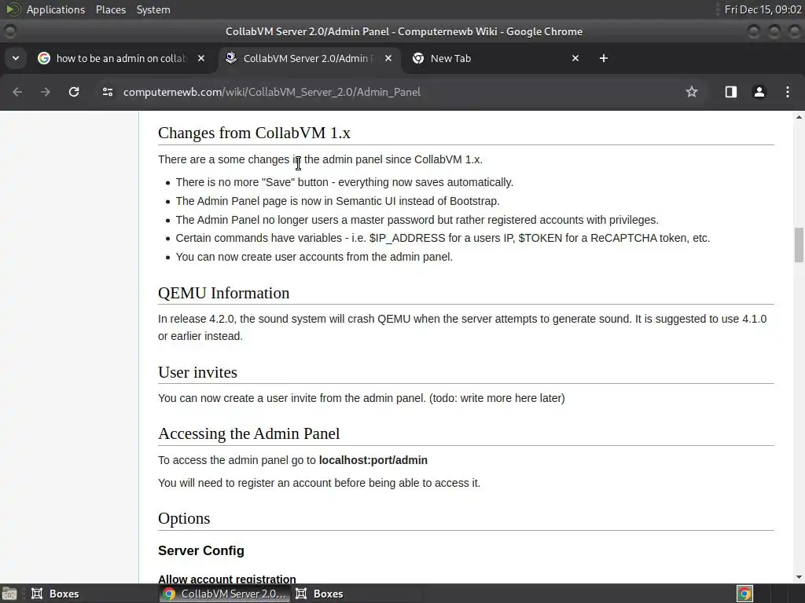The height and width of the screenshot is (603, 805).
Task: Click the Chrome tray icon in bottom panel
Action: coord(744,594)
